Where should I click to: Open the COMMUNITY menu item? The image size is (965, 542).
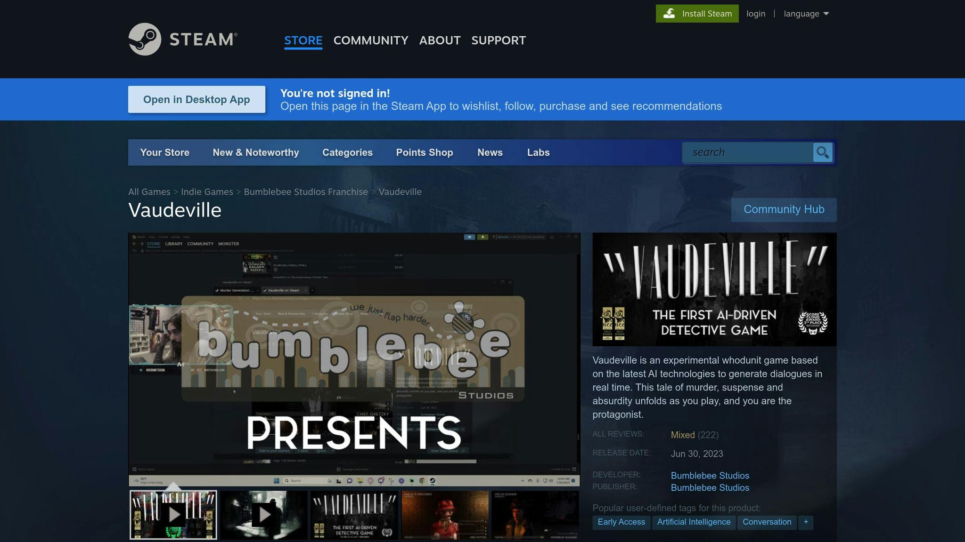[x=371, y=40]
